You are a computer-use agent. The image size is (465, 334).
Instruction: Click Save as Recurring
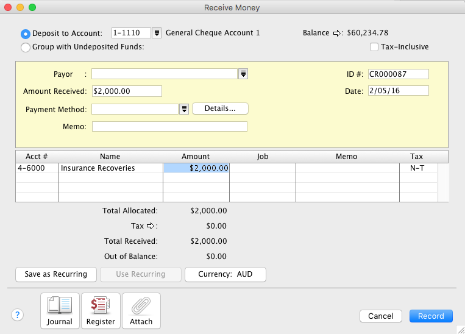coord(56,274)
